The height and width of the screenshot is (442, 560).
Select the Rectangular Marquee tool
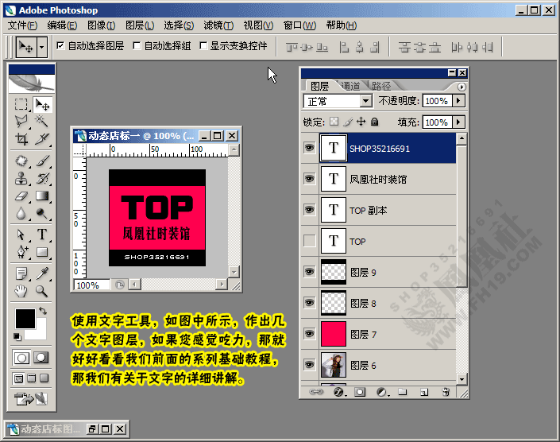[21, 105]
